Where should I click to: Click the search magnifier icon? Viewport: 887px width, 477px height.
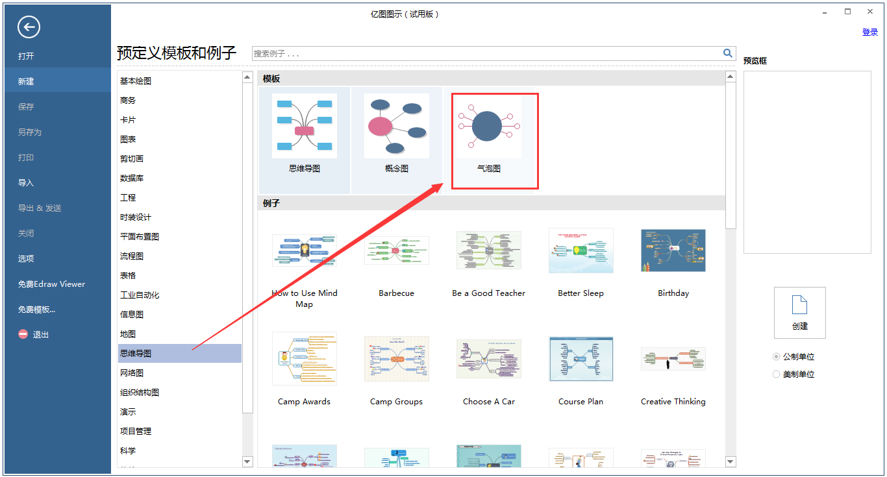click(728, 53)
